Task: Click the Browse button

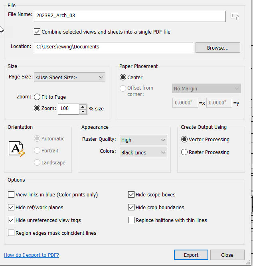Action: click(218, 48)
